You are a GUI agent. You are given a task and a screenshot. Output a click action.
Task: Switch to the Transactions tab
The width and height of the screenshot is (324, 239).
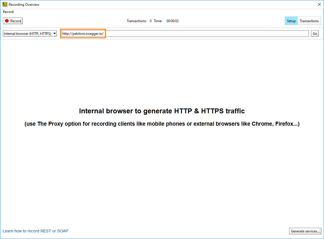point(309,21)
